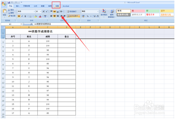Screen dimensions: 175x119
Task: Expand the Merge and Center dropdown arrow
Action: click(x=79, y=16)
